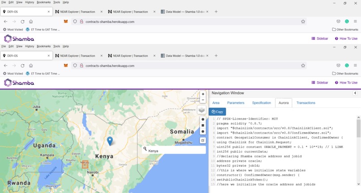Open Other Bookmarks folder in lower window
This screenshot has width=361, height=193.
coord(345,74)
